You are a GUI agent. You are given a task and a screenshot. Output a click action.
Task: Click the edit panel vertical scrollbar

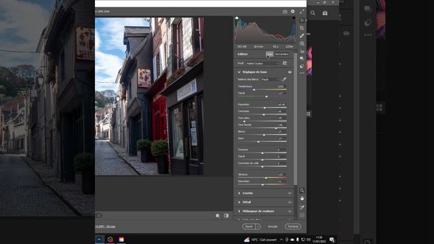pyautogui.click(x=296, y=119)
